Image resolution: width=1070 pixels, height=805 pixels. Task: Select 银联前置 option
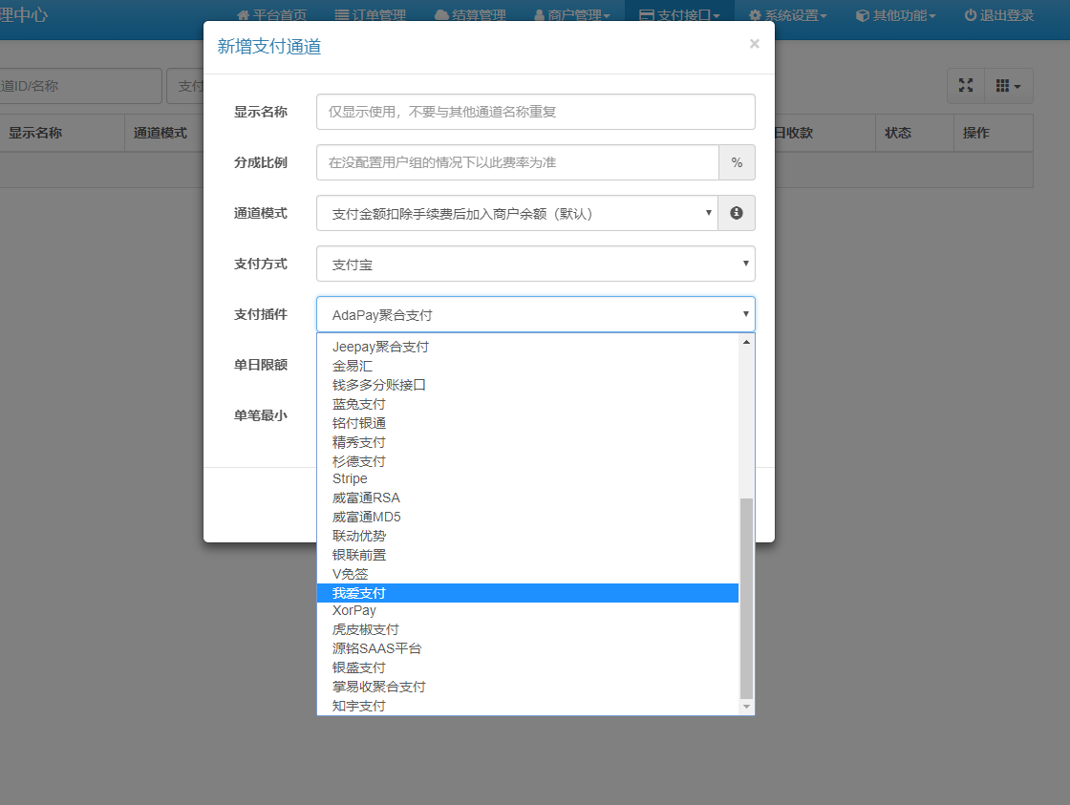click(x=527, y=556)
